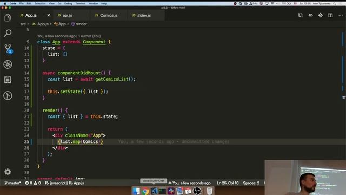Open the View menu
Screen dimensions: 346x195
tap(52, 4)
